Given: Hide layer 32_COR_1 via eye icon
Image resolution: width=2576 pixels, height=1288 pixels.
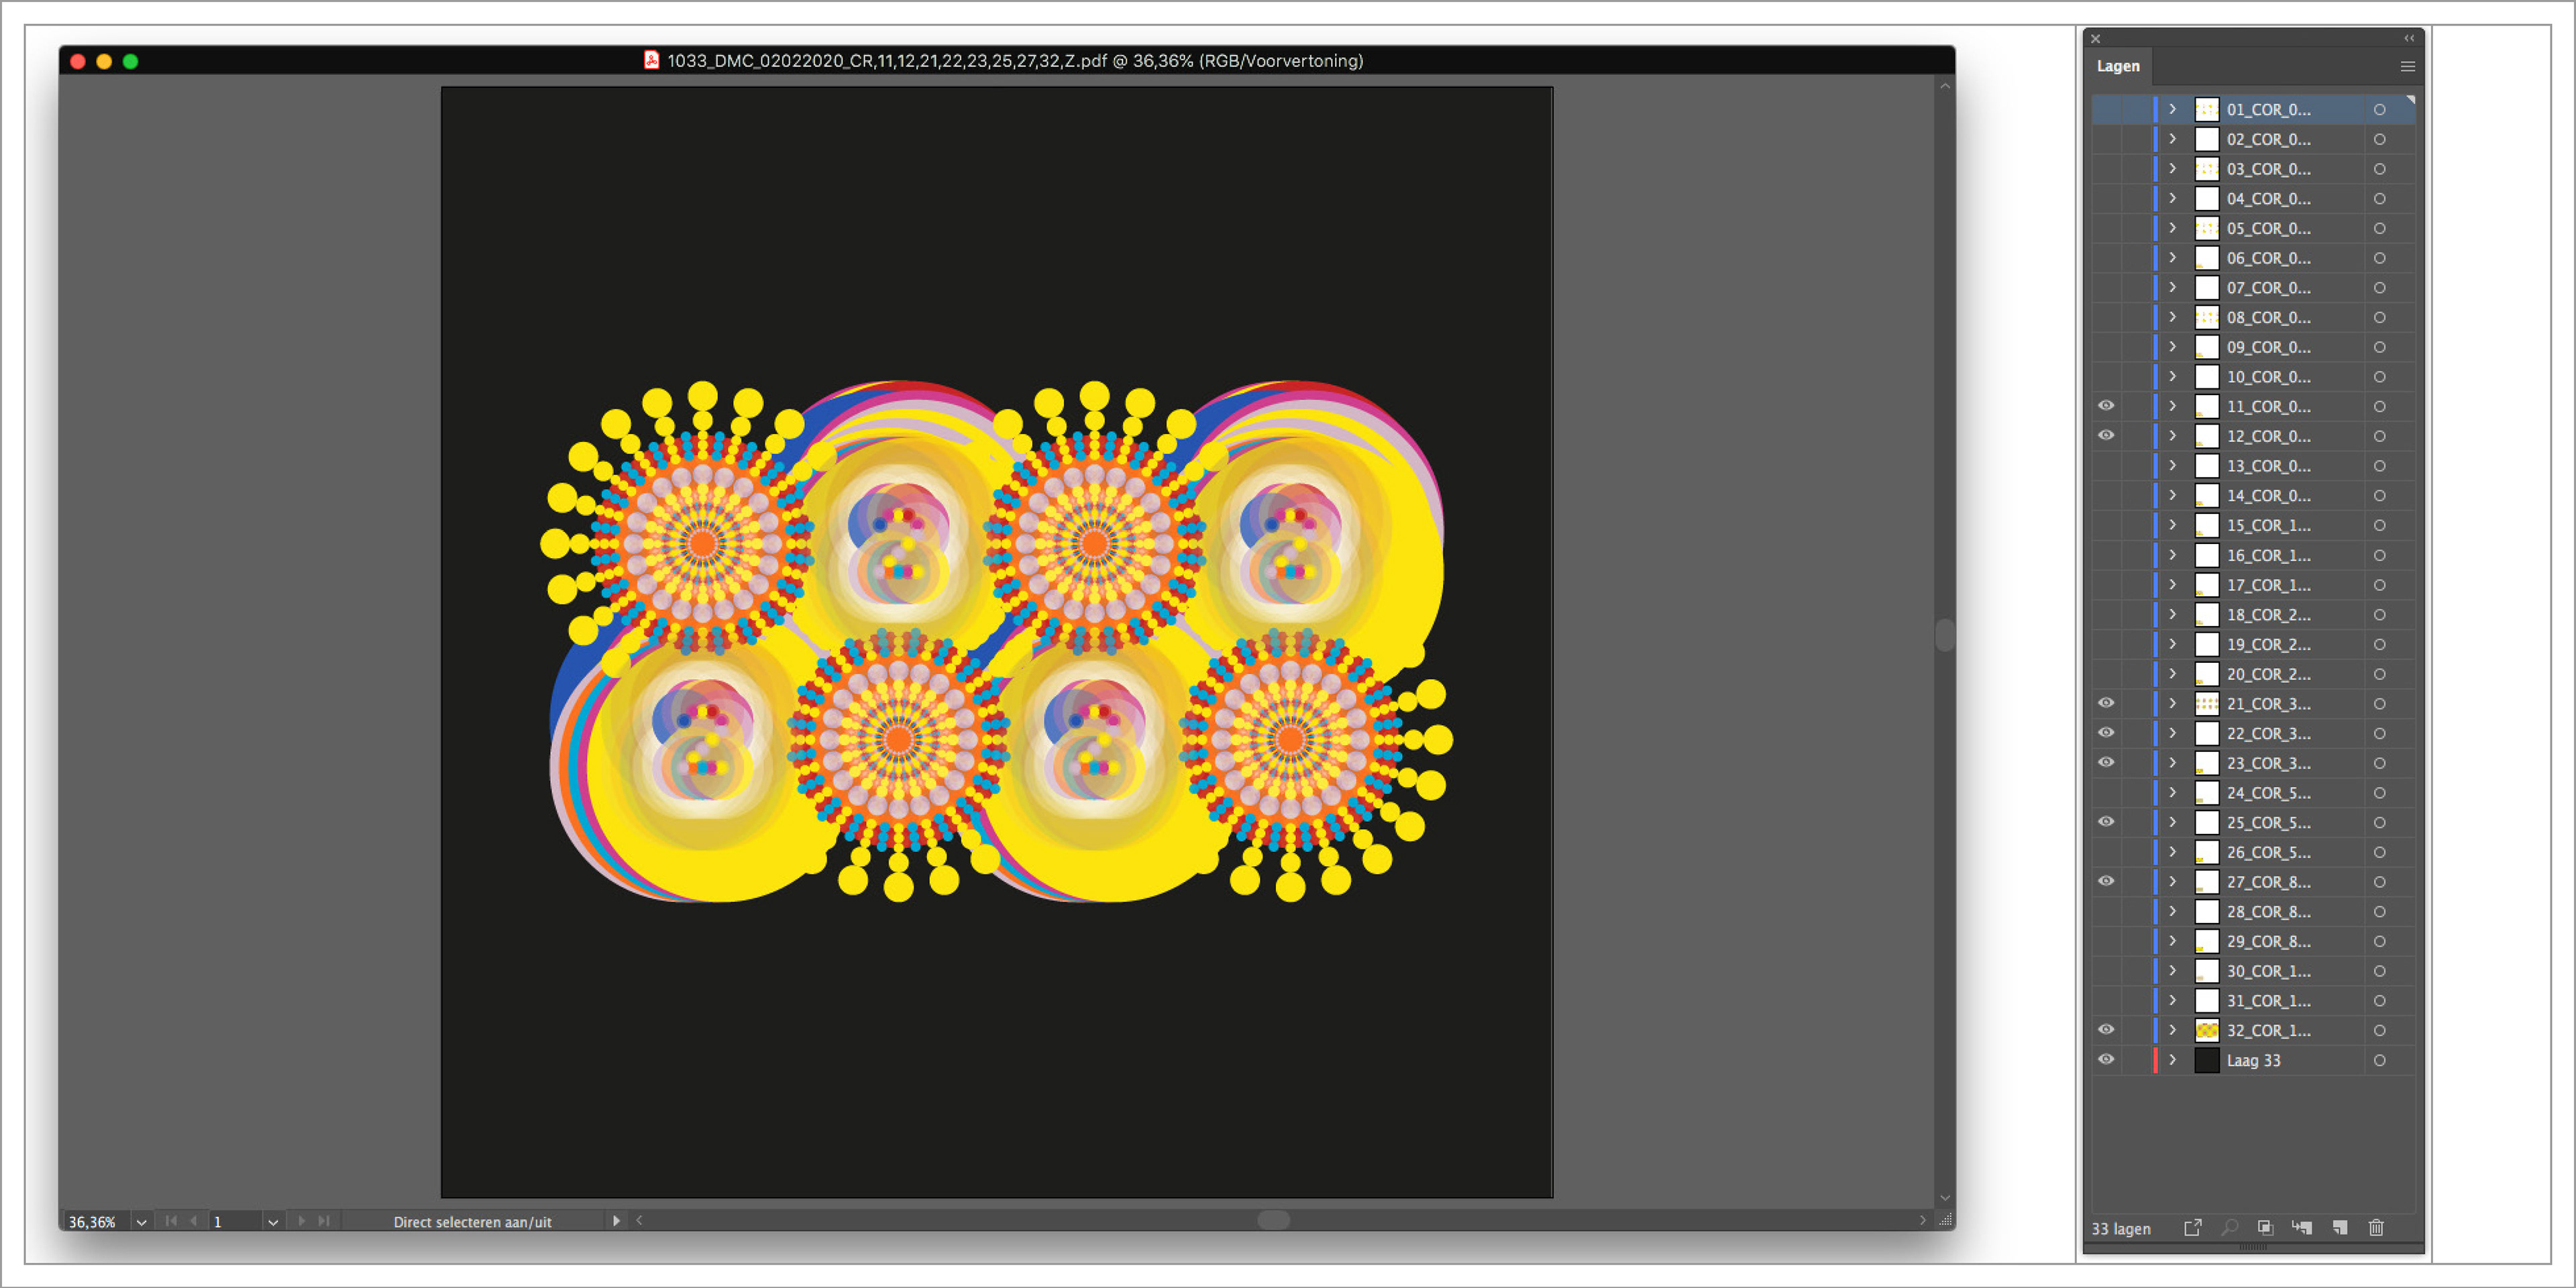Looking at the screenshot, I should pos(2106,1030).
